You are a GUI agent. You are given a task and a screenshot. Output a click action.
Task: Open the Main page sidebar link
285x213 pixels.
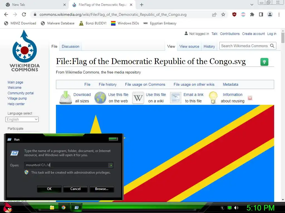(15, 82)
